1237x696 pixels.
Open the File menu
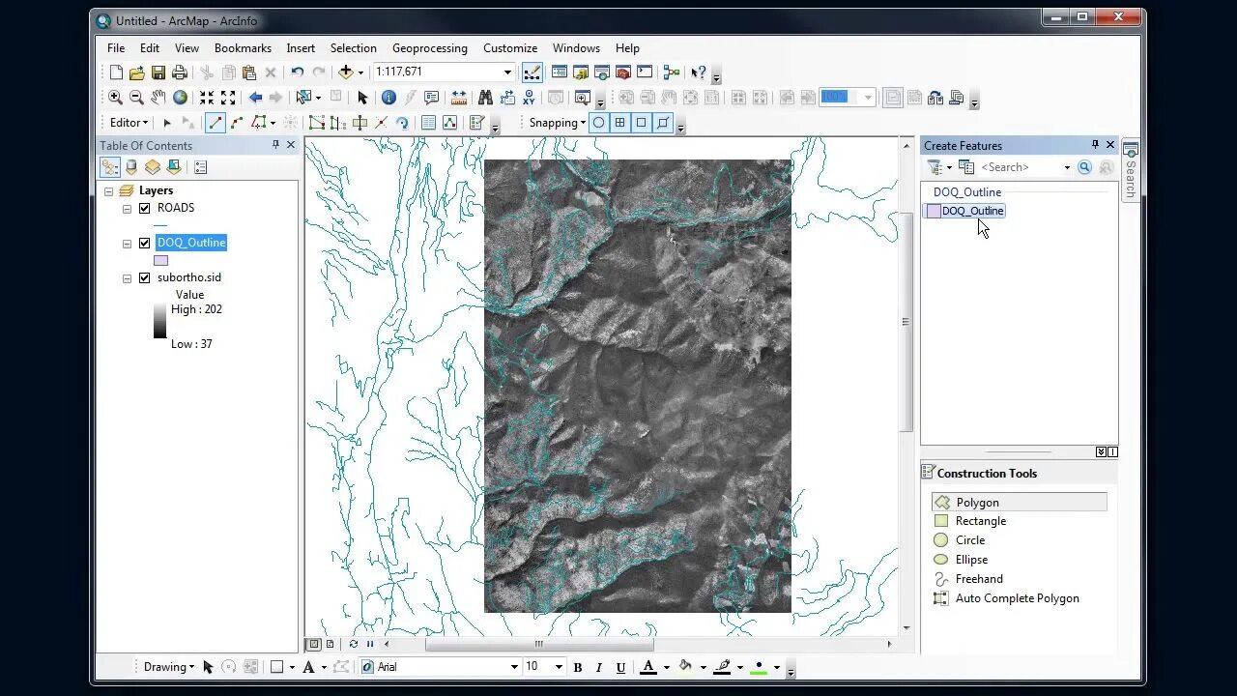pos(116,48)
